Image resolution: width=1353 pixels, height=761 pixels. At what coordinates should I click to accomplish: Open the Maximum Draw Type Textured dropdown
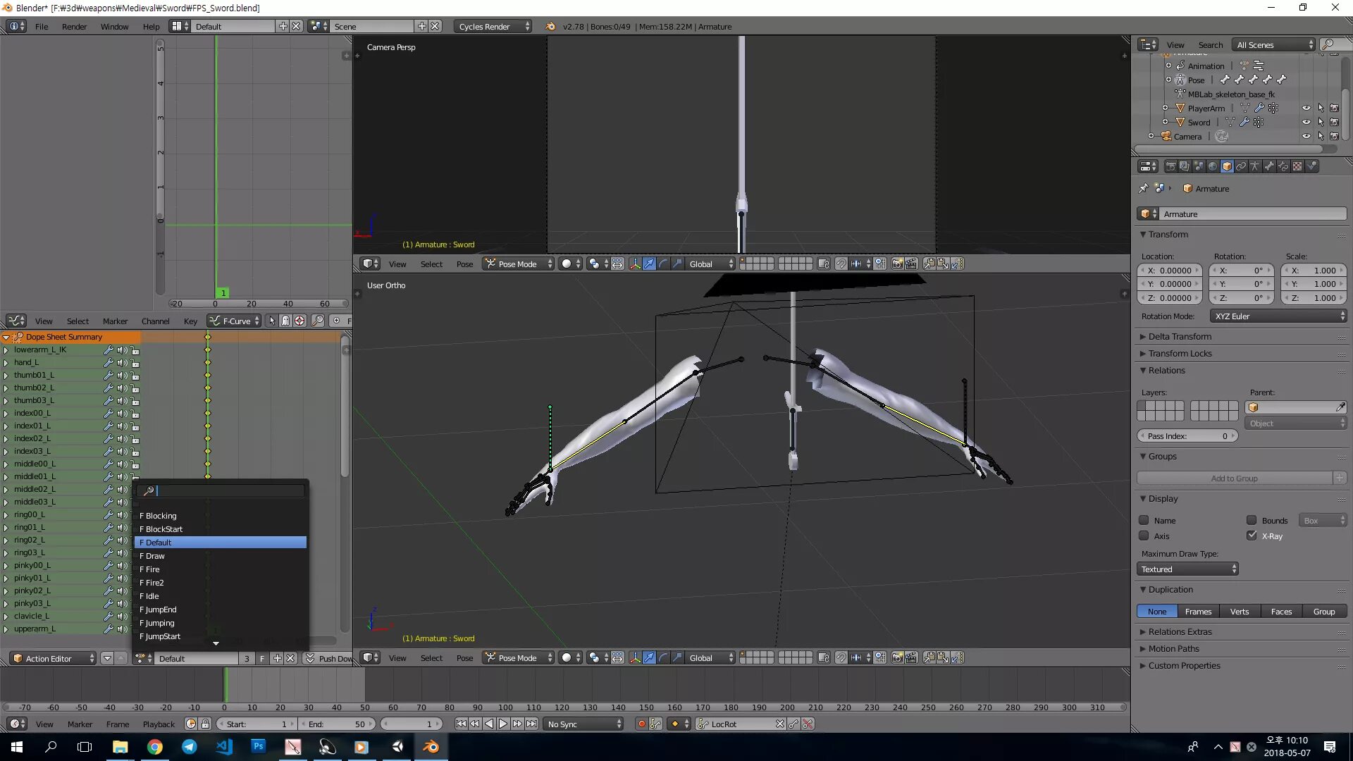(x=1187, y=569)
